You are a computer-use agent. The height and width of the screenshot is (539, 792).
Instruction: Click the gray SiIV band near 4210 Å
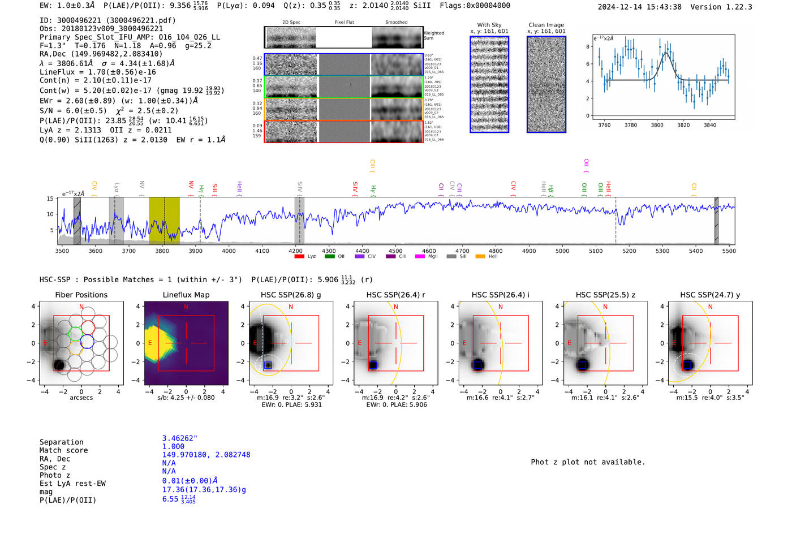coord(299,221)
